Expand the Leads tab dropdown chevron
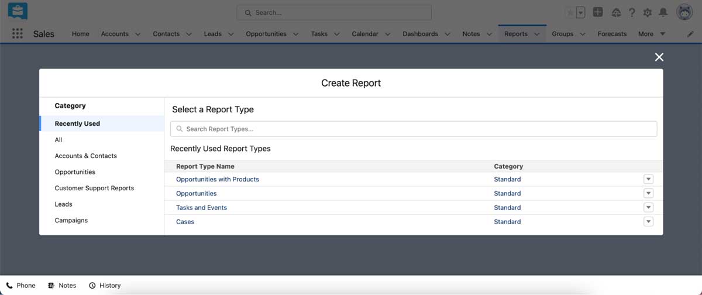 pyautogui.click(x=231, y=34)
